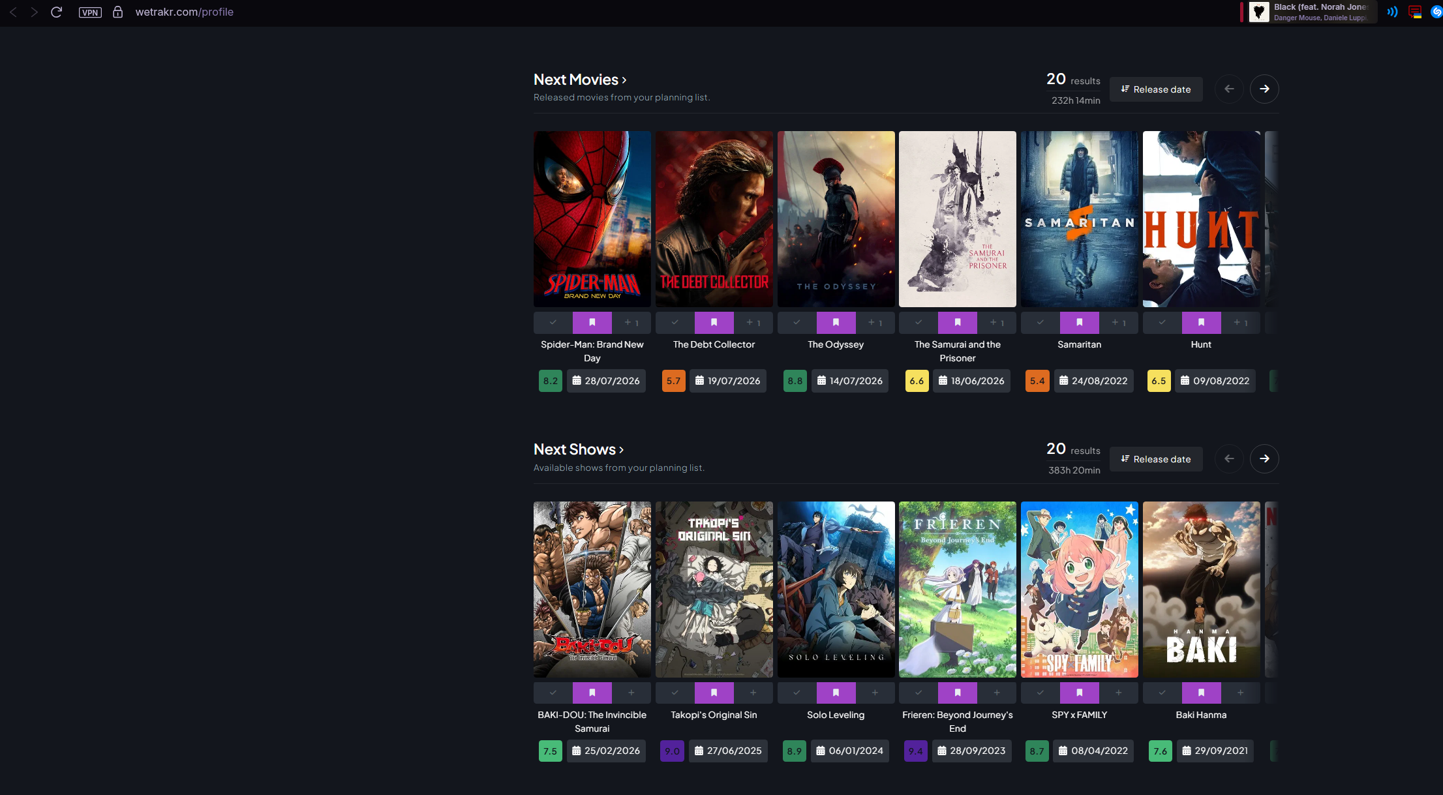Mark Baki Hanma as watched
The width and height of the screenshot is (1443, 795).
pos(1162,693)
